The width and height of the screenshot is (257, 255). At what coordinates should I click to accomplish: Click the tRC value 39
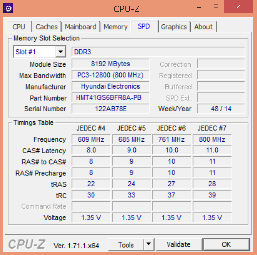(212, 195)
